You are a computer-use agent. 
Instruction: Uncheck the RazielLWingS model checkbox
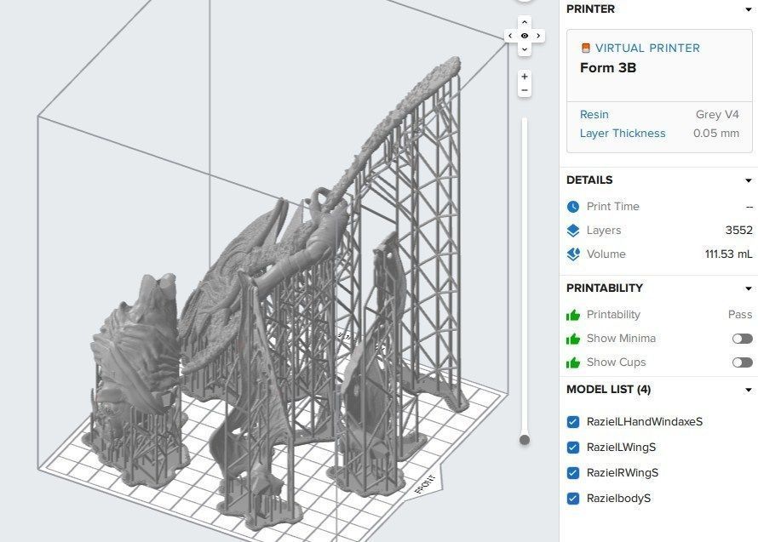pyautogui.click(x=573, y=448)
